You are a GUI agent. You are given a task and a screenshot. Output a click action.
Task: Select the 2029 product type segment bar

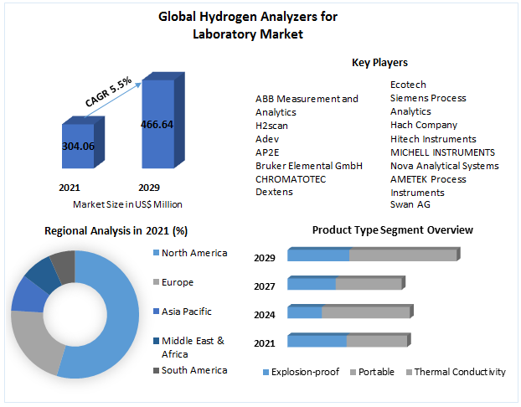[x=372, y=255]
